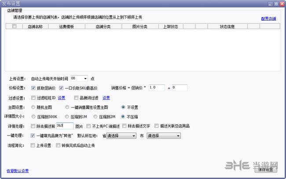Enable the 除去描述前 checkbox

point(33,126)
